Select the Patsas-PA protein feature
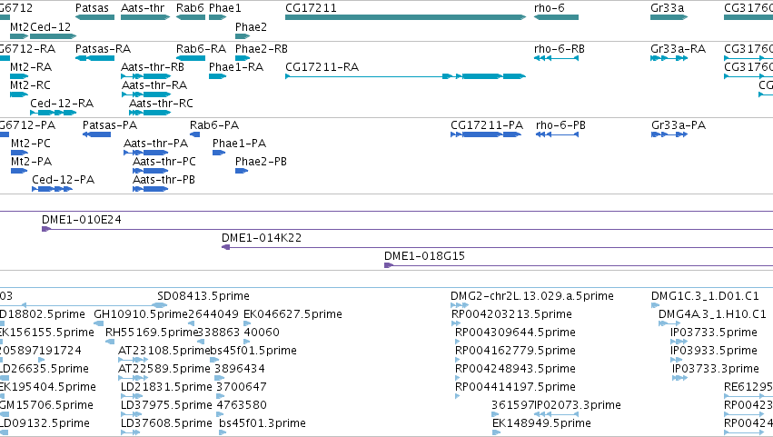 (x=96, y=134)
